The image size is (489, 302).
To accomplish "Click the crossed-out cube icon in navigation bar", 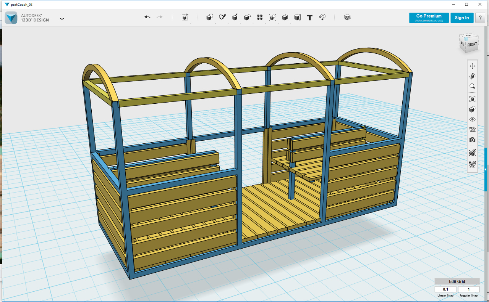I will [x=473, y=153].
